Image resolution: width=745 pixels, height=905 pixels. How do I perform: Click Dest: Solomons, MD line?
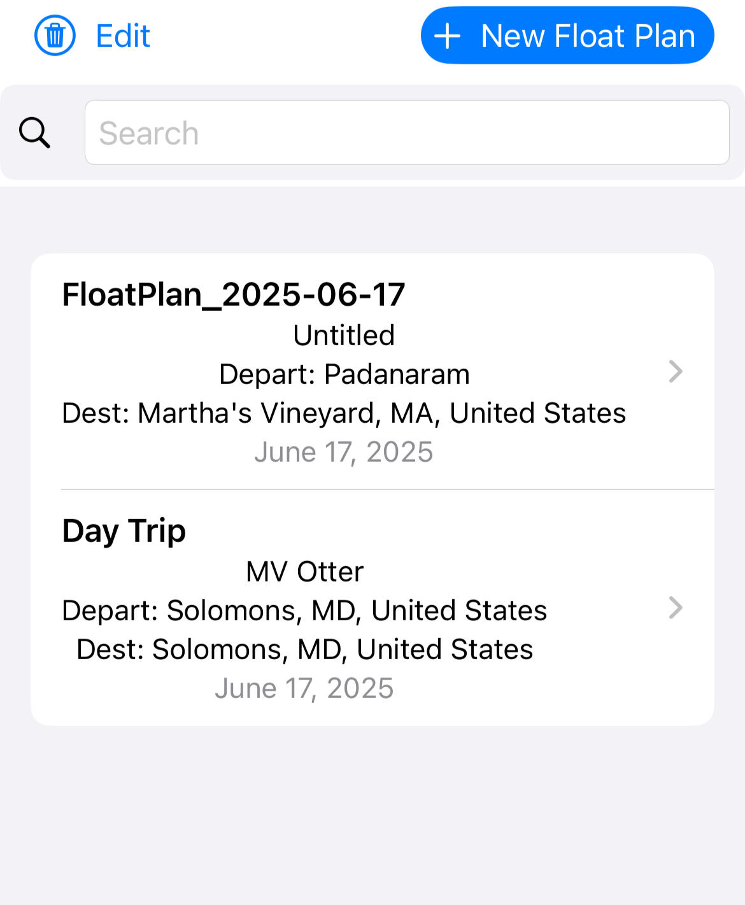(x=304, y=650)
